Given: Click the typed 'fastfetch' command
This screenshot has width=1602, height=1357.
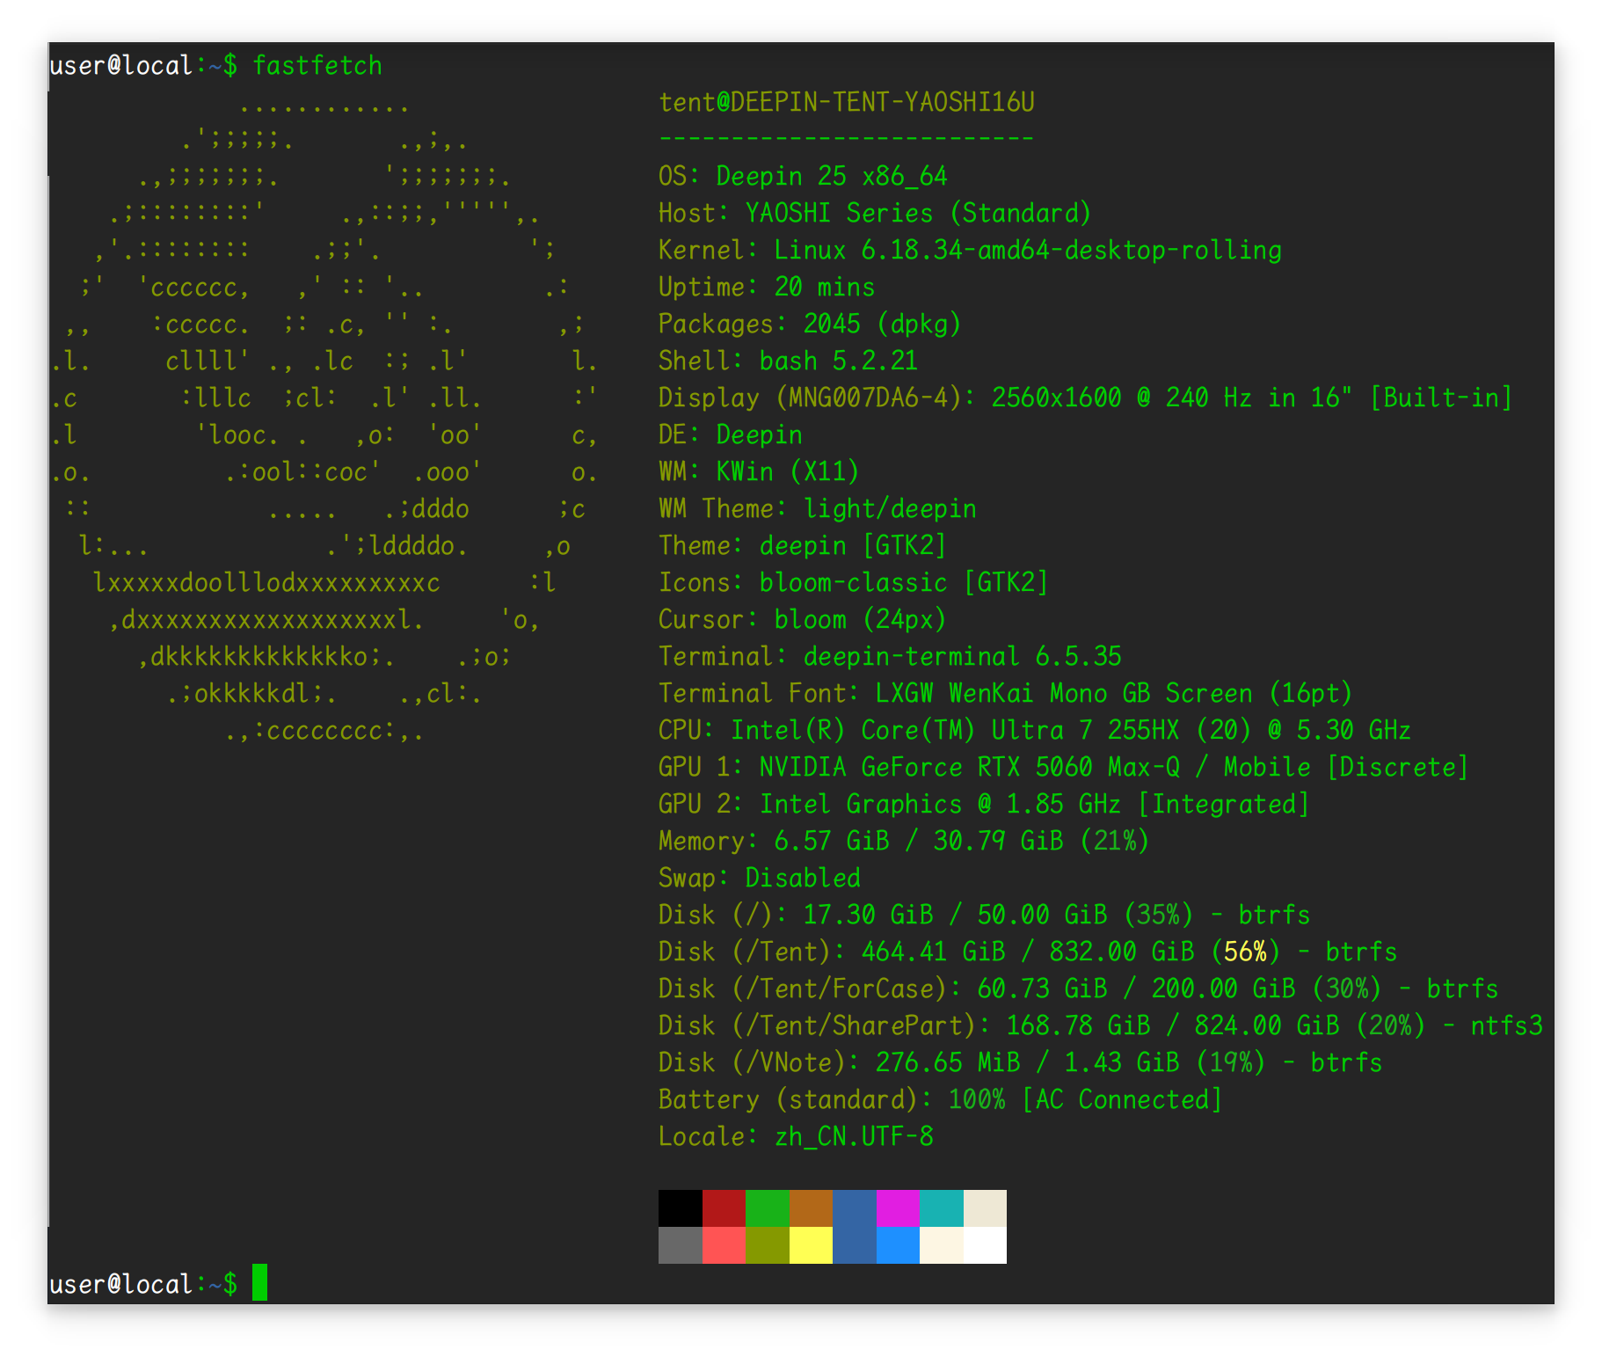Looking at the screenshot, I should (317, 66).
